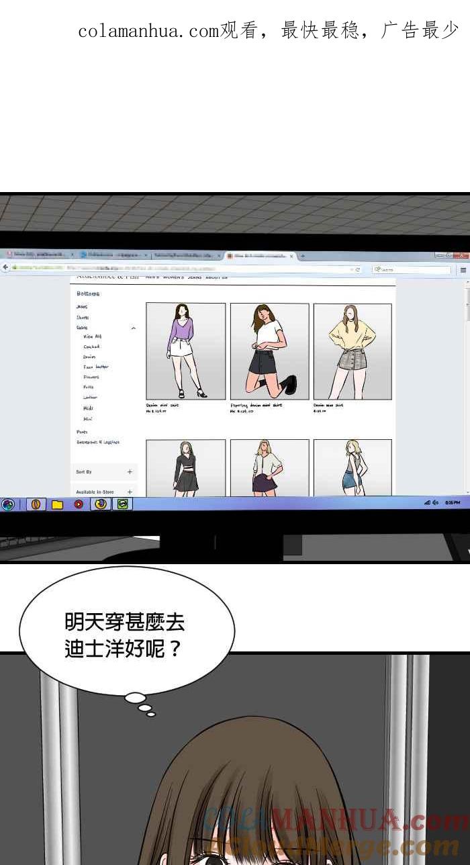This screenshot has width=470, height=865.
Task: Click Paperbag denim mini skirt title
Action: coord(256,405)
